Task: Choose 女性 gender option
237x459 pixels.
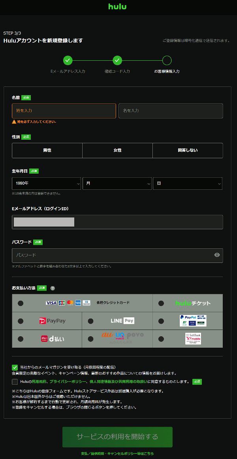Action: (117, 150)
